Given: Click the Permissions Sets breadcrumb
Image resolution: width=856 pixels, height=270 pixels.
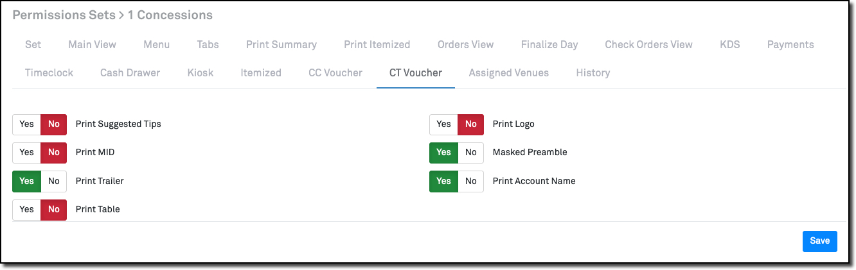Looking at the screenshot, I should point(58,15).
